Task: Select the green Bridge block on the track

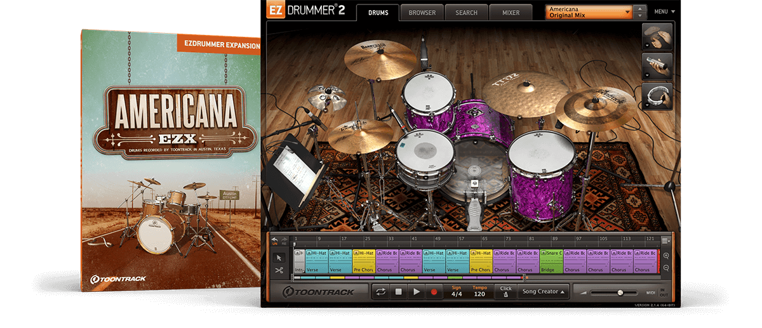Action: 551,261
